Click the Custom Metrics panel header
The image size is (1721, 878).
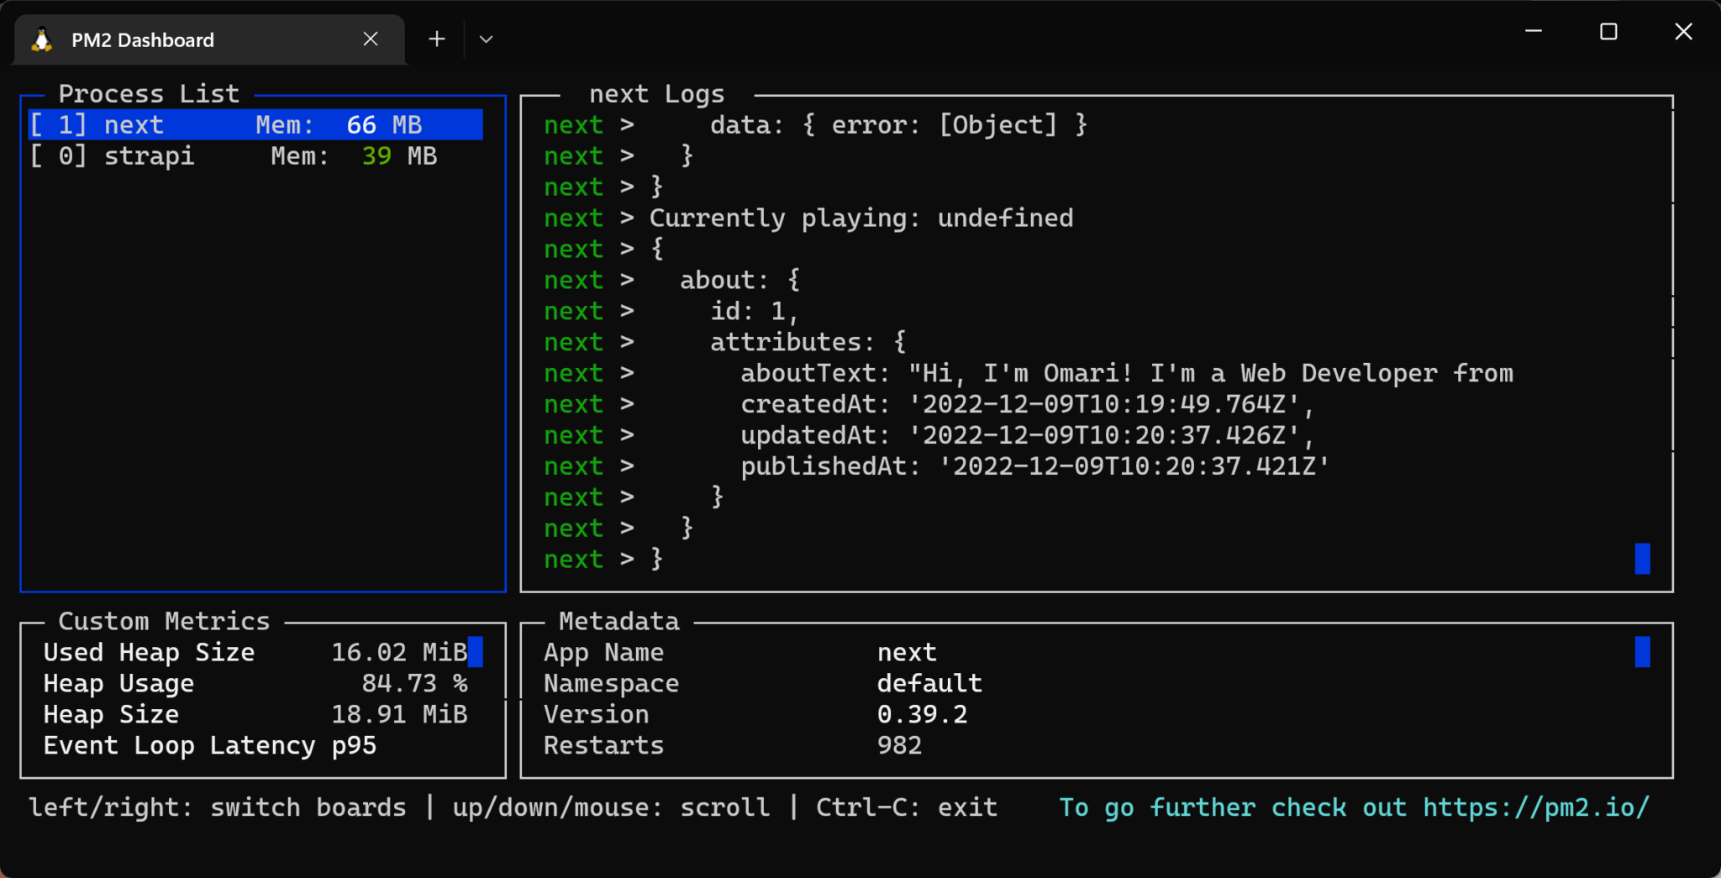pyautogui.click(x=163, y=621)
